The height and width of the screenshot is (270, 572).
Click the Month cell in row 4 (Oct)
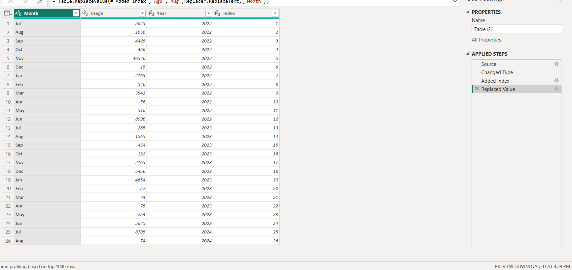pyautogui.click(x=47, y=49)
